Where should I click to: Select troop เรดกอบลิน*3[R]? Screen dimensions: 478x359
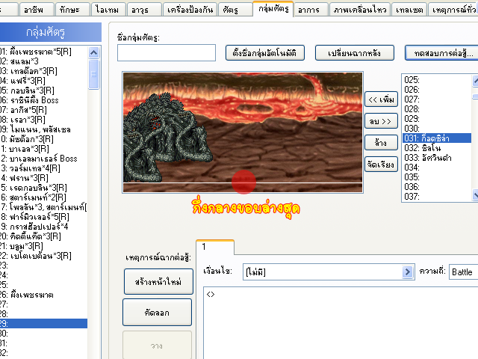click(x=43, y=188)
